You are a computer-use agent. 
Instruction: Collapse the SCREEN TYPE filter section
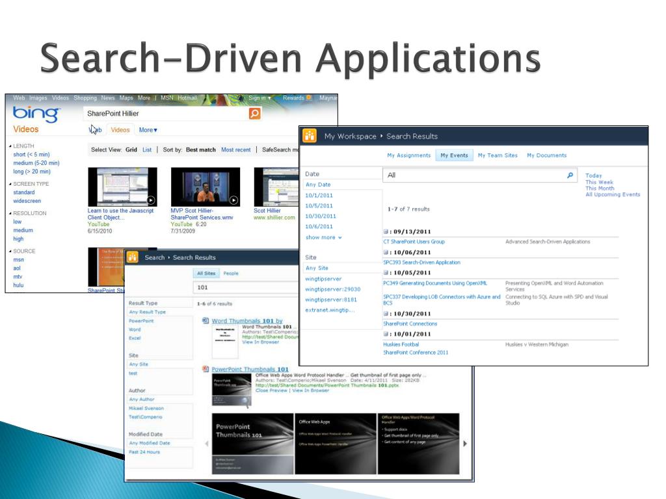[x=10, y=184]
